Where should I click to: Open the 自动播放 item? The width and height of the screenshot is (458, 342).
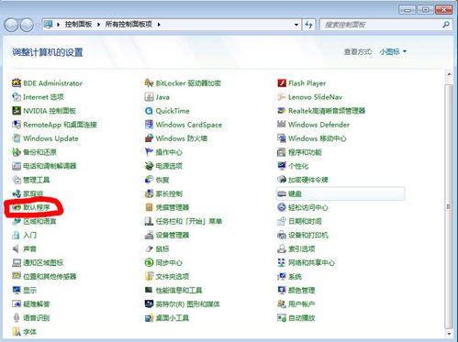296,318
